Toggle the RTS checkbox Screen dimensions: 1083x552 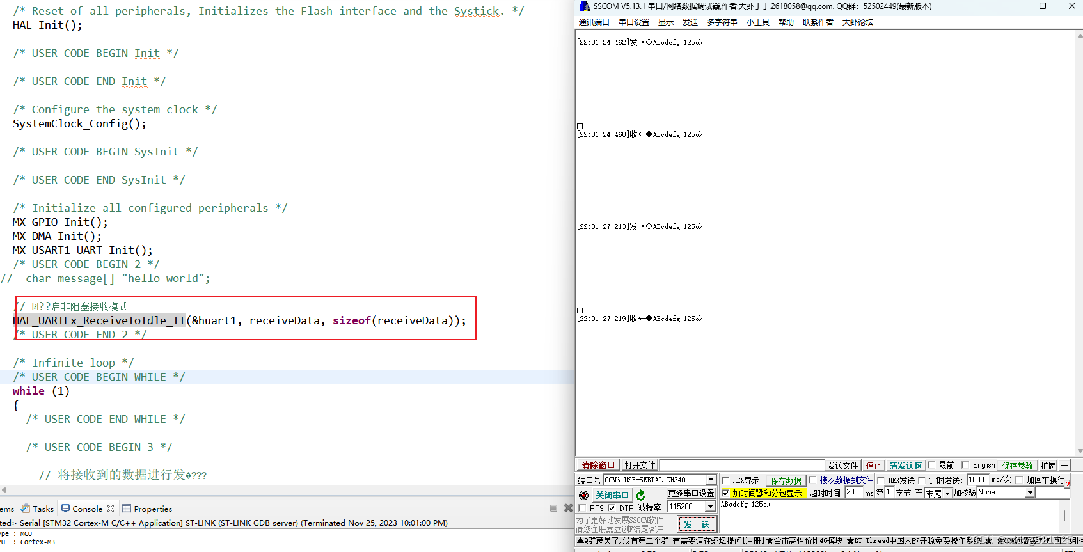582,508
